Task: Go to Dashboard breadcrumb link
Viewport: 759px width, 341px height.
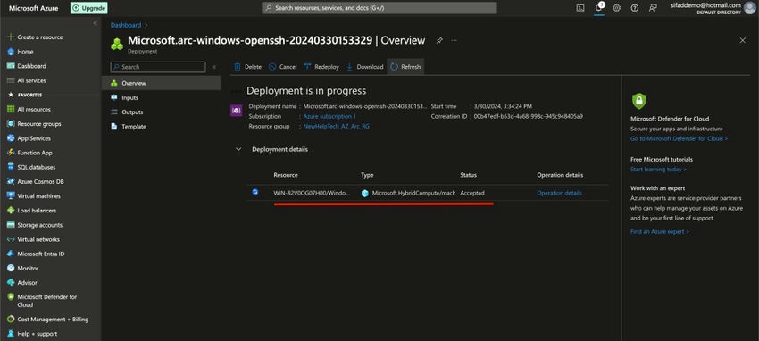Action: (x=126, y=25)
